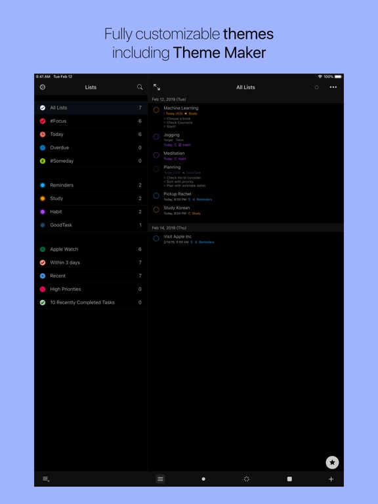Toggle fullscreen expand arrows icon
This screenshot has width=378, height=504.
click(x=157, y=87)
